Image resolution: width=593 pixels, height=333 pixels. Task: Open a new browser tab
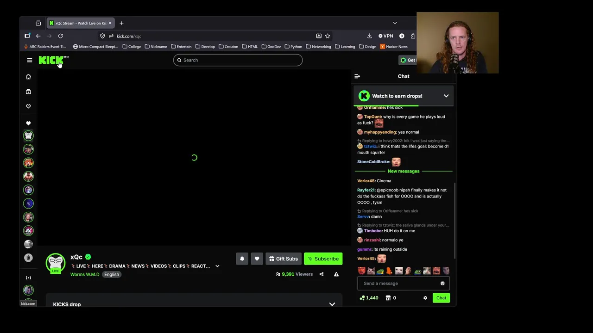point(121,23)
